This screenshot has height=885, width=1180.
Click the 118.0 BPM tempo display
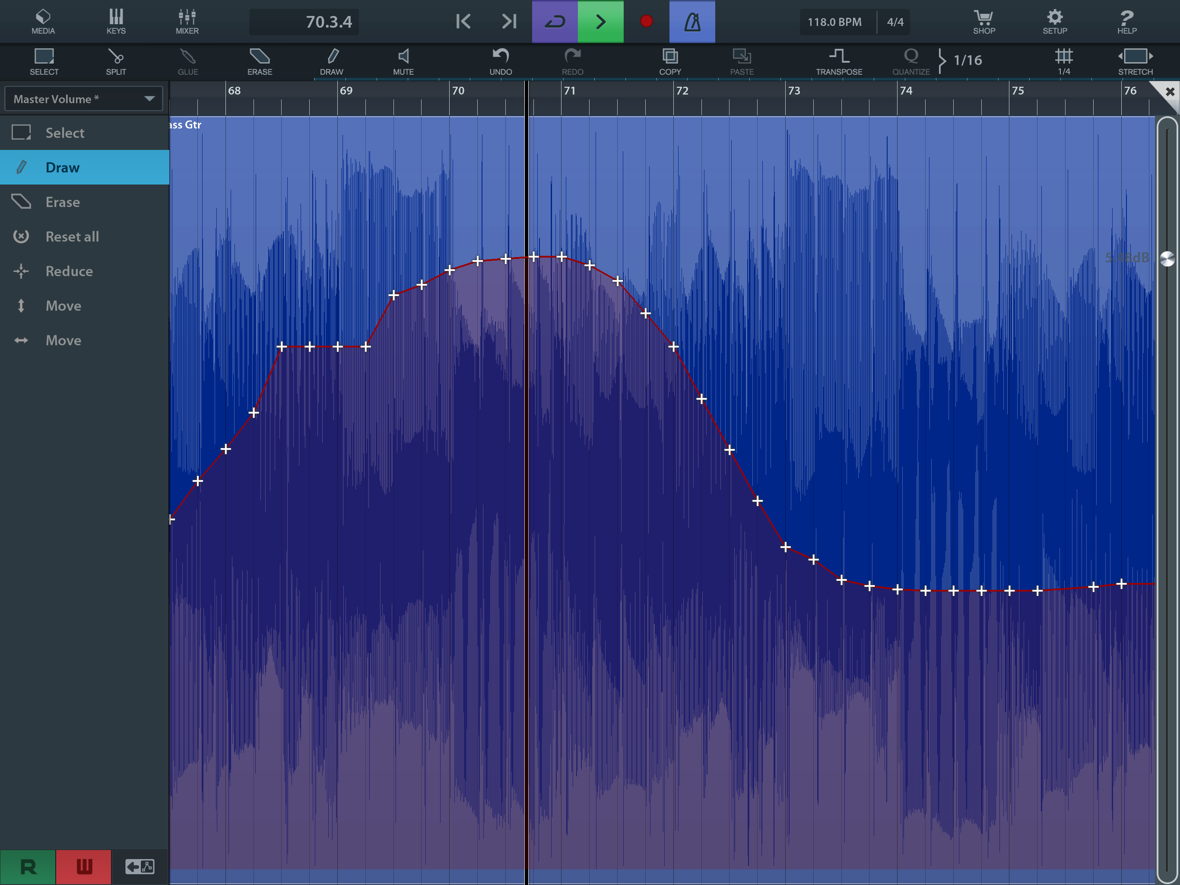point(834,22)
